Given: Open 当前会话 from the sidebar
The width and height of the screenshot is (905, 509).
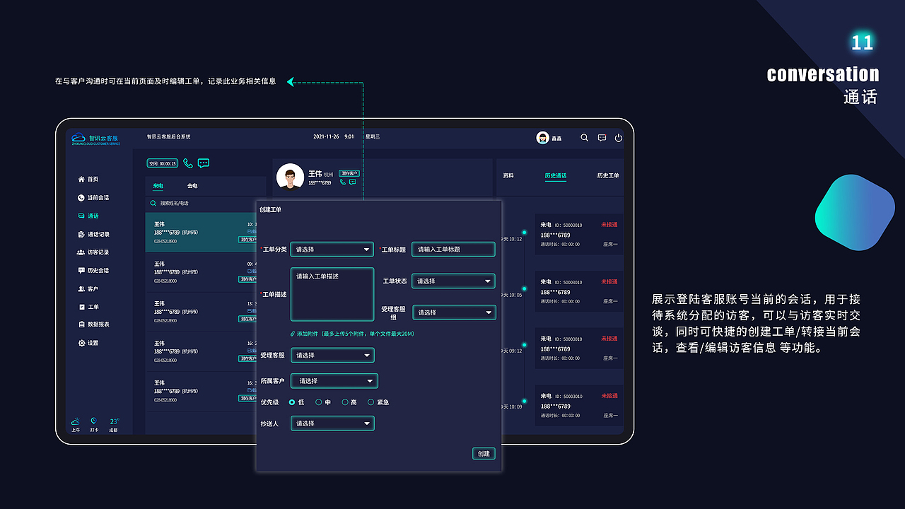Looking at the screenshot, I should click(93, 198).
